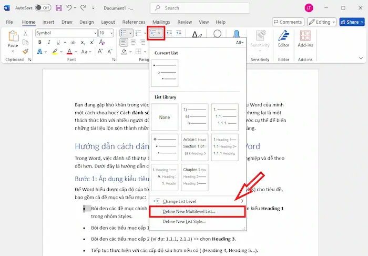Select the None list thumbnail
The width and height of the screenshot is (368, 256).
(165, 117)
